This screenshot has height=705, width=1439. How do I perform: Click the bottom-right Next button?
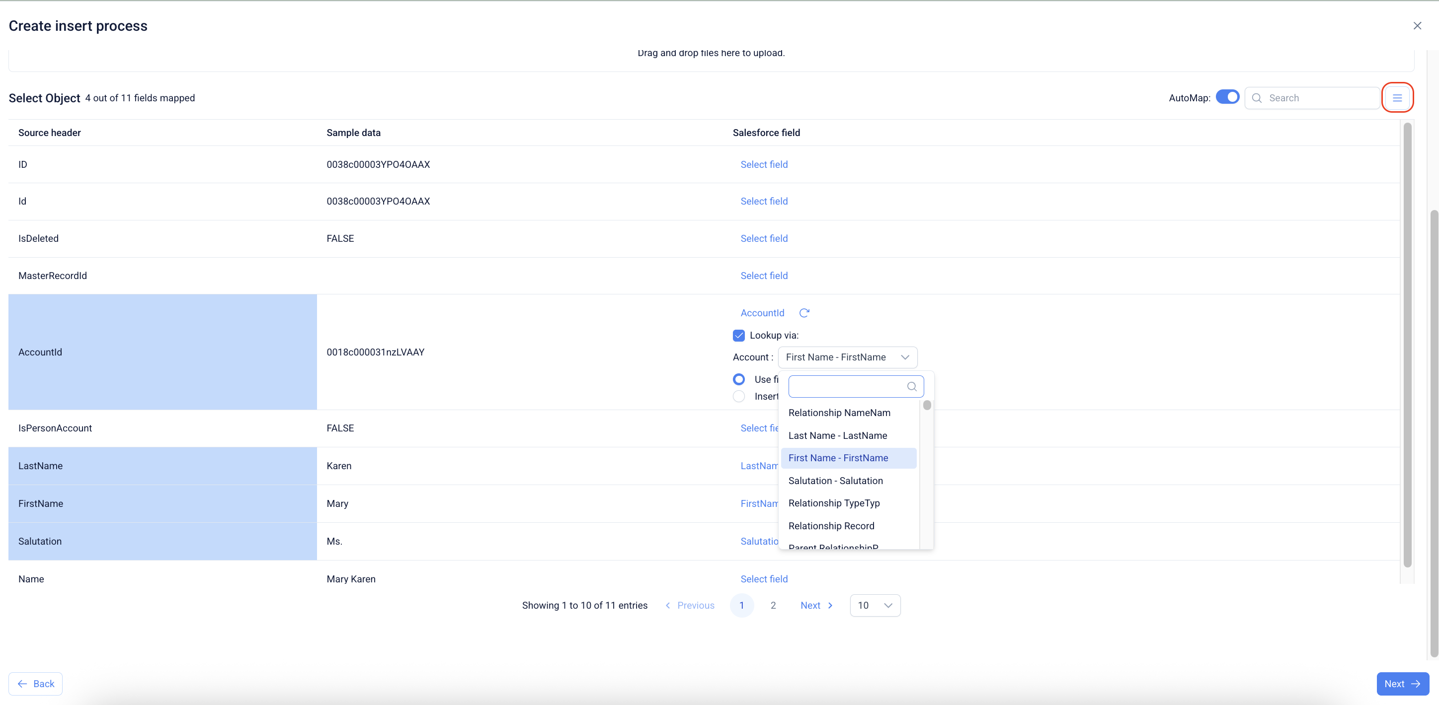(x=1402, y=683)
